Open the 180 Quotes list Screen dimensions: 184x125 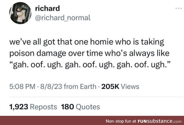[x=80, y=107]
